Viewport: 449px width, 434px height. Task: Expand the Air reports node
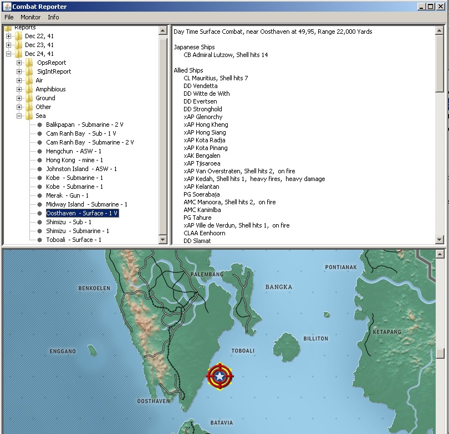19,81
